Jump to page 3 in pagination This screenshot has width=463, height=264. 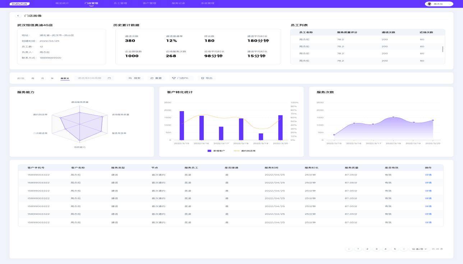(x=376, y=249)
